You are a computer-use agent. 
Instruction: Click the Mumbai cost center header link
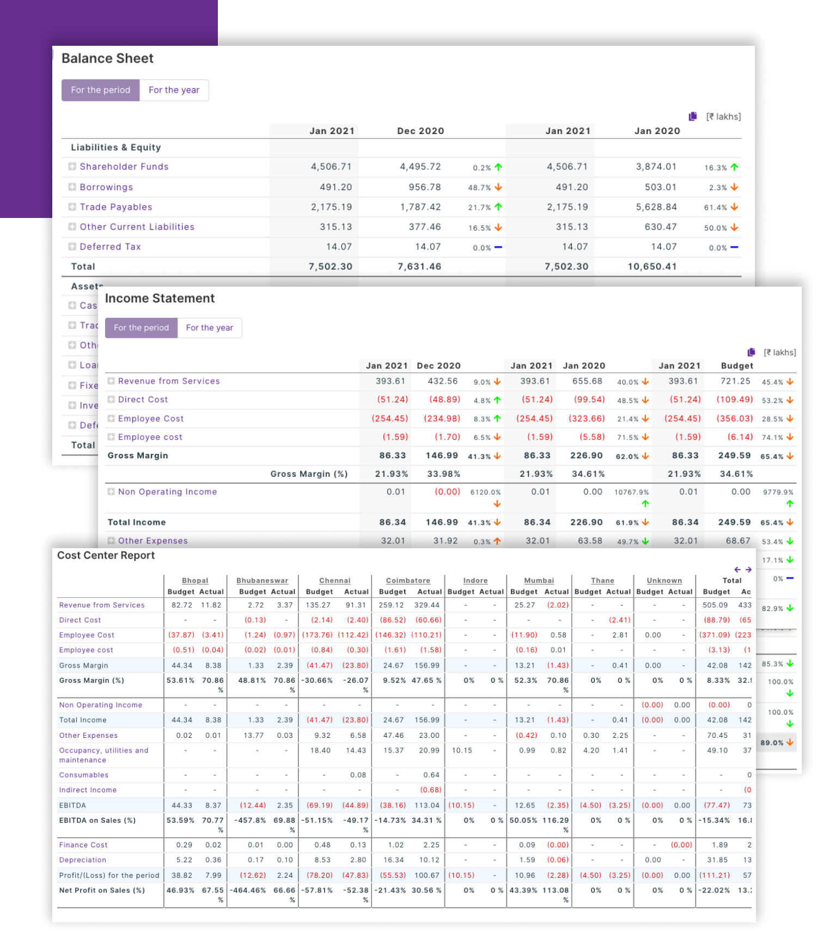(x=539, y=580)
